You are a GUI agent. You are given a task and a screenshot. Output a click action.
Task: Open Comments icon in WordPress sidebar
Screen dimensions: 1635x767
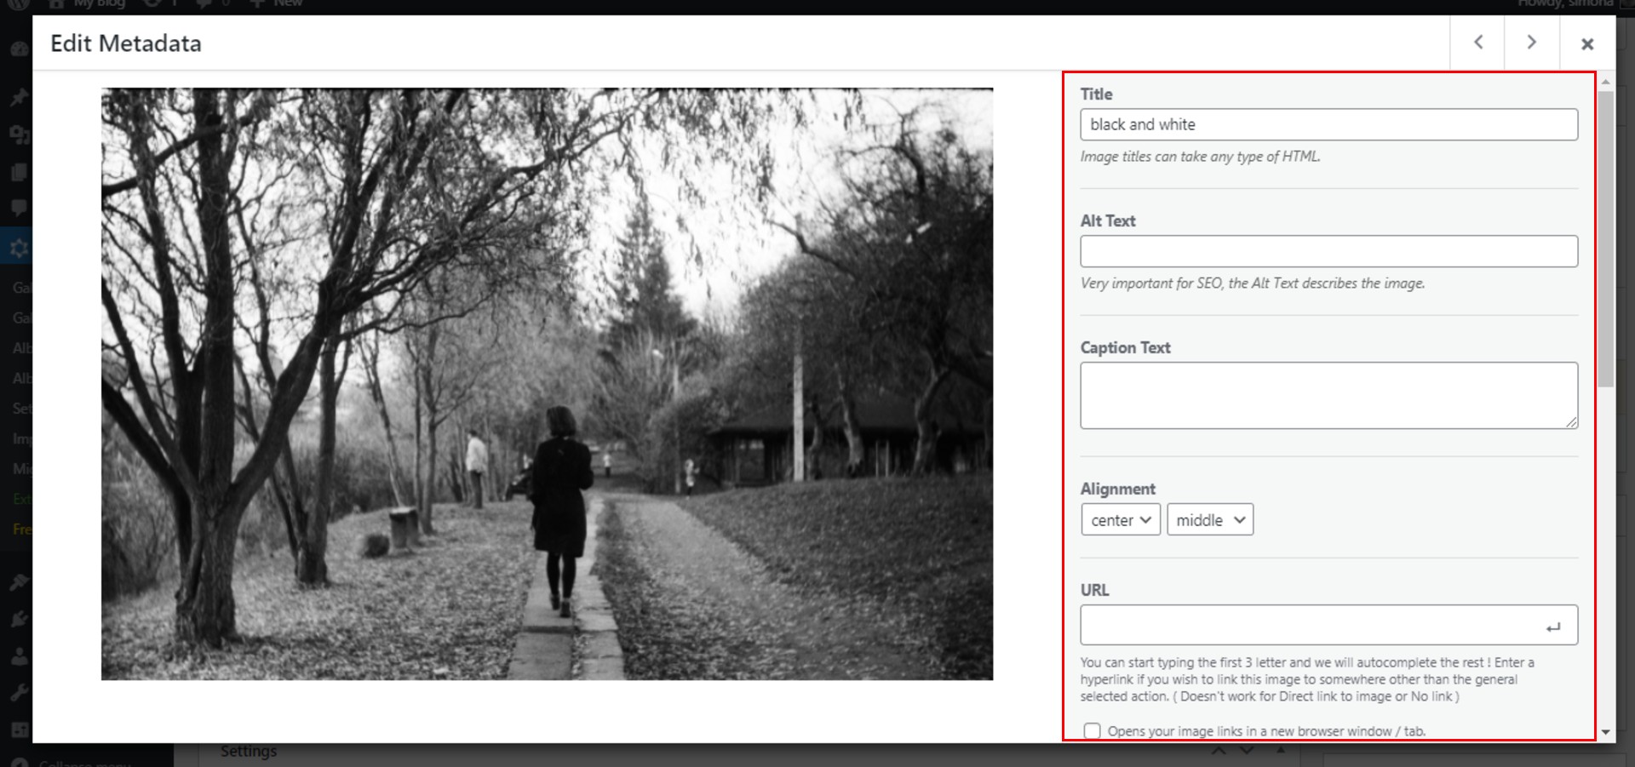pos(19,208)
